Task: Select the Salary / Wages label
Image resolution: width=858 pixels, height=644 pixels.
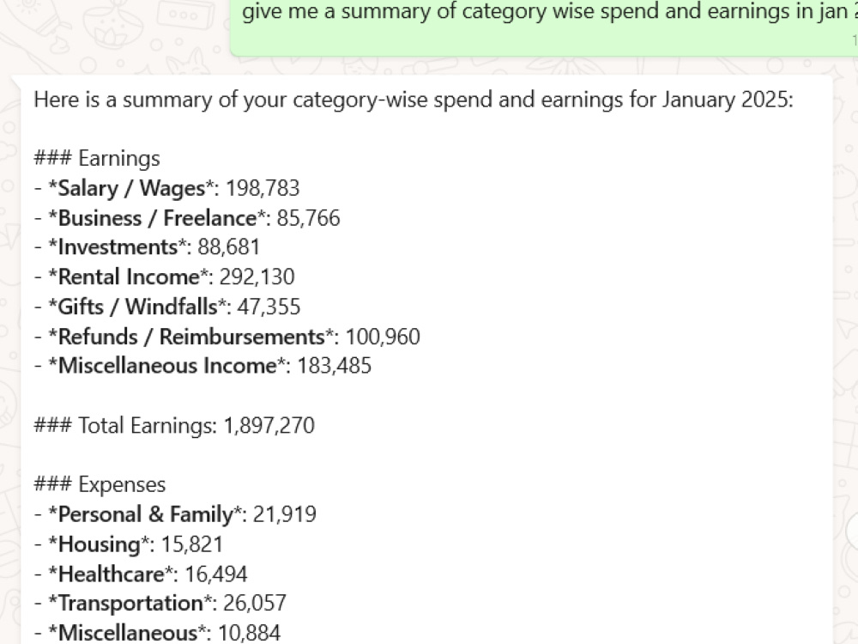Action: point(131,188)
